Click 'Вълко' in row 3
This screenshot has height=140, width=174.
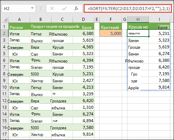click(37, 41)
